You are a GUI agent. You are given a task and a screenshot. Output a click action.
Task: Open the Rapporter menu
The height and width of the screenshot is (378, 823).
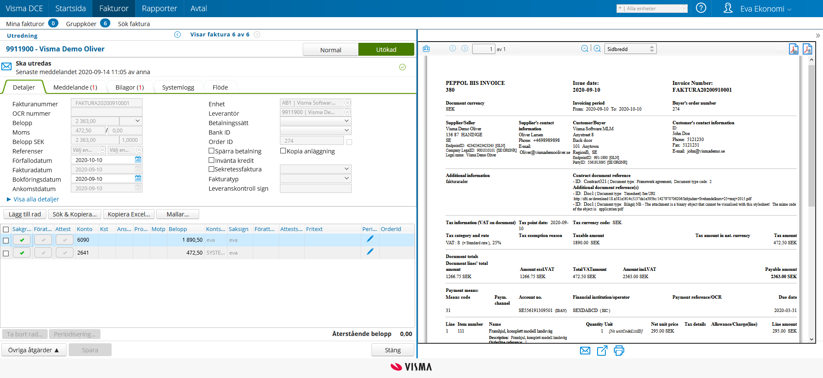[x=159, y=9]
